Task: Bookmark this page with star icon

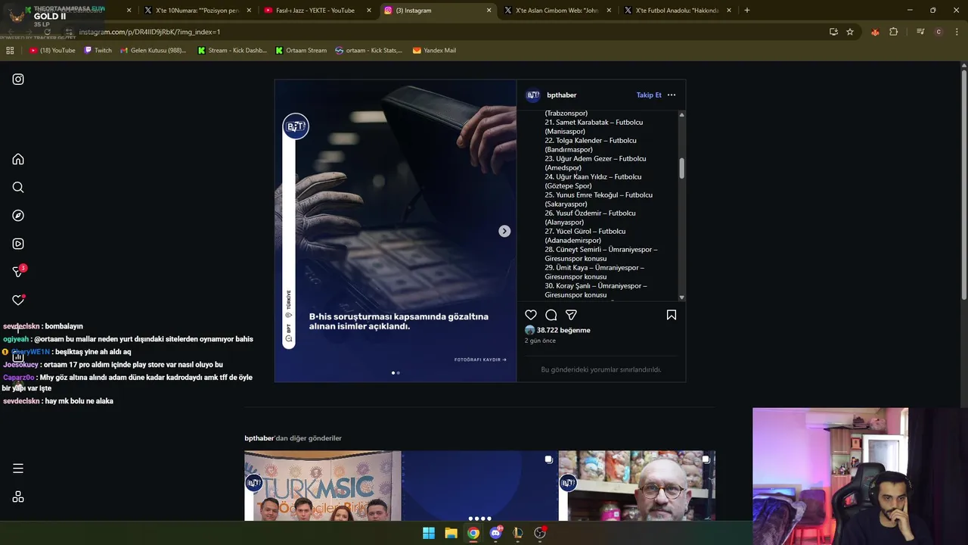Action: click(x=850, y=32)
